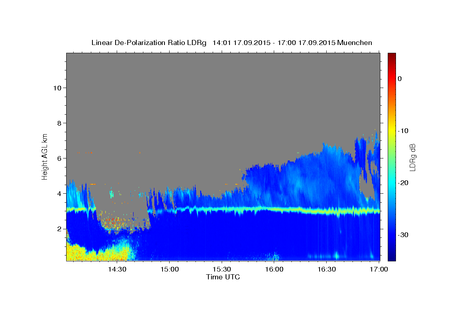Click the 15:30 time tick label
Screen dimensions: 470x313
[222, 269]
